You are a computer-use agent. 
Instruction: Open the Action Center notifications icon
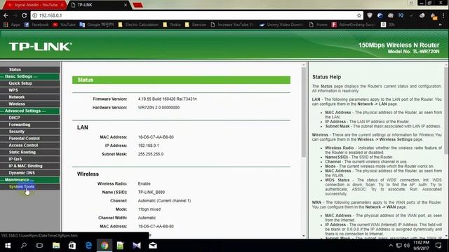click(438, 246)
